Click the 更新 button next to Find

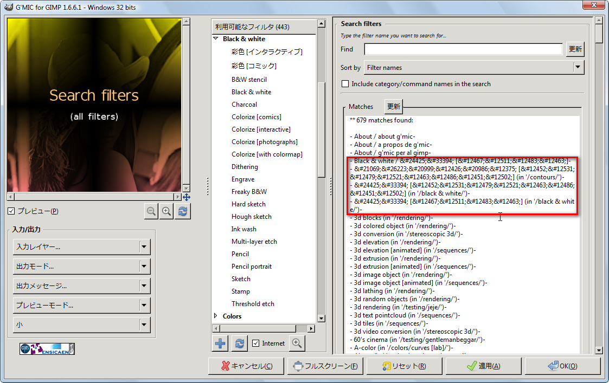[575, 49]
